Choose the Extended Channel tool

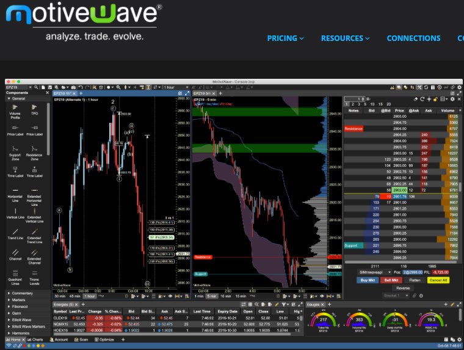pyautogui.click(x=34, y=257)
